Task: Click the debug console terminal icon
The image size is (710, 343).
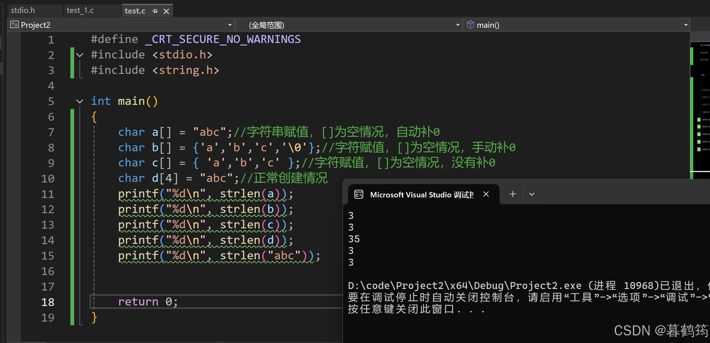Action: (359, 194)
